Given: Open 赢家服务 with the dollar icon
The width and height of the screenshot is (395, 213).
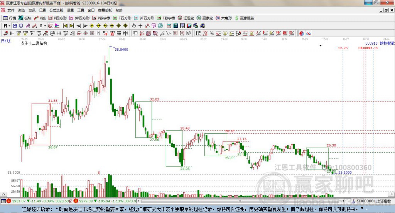Looking at the screenshot, I should coord(244,18).
